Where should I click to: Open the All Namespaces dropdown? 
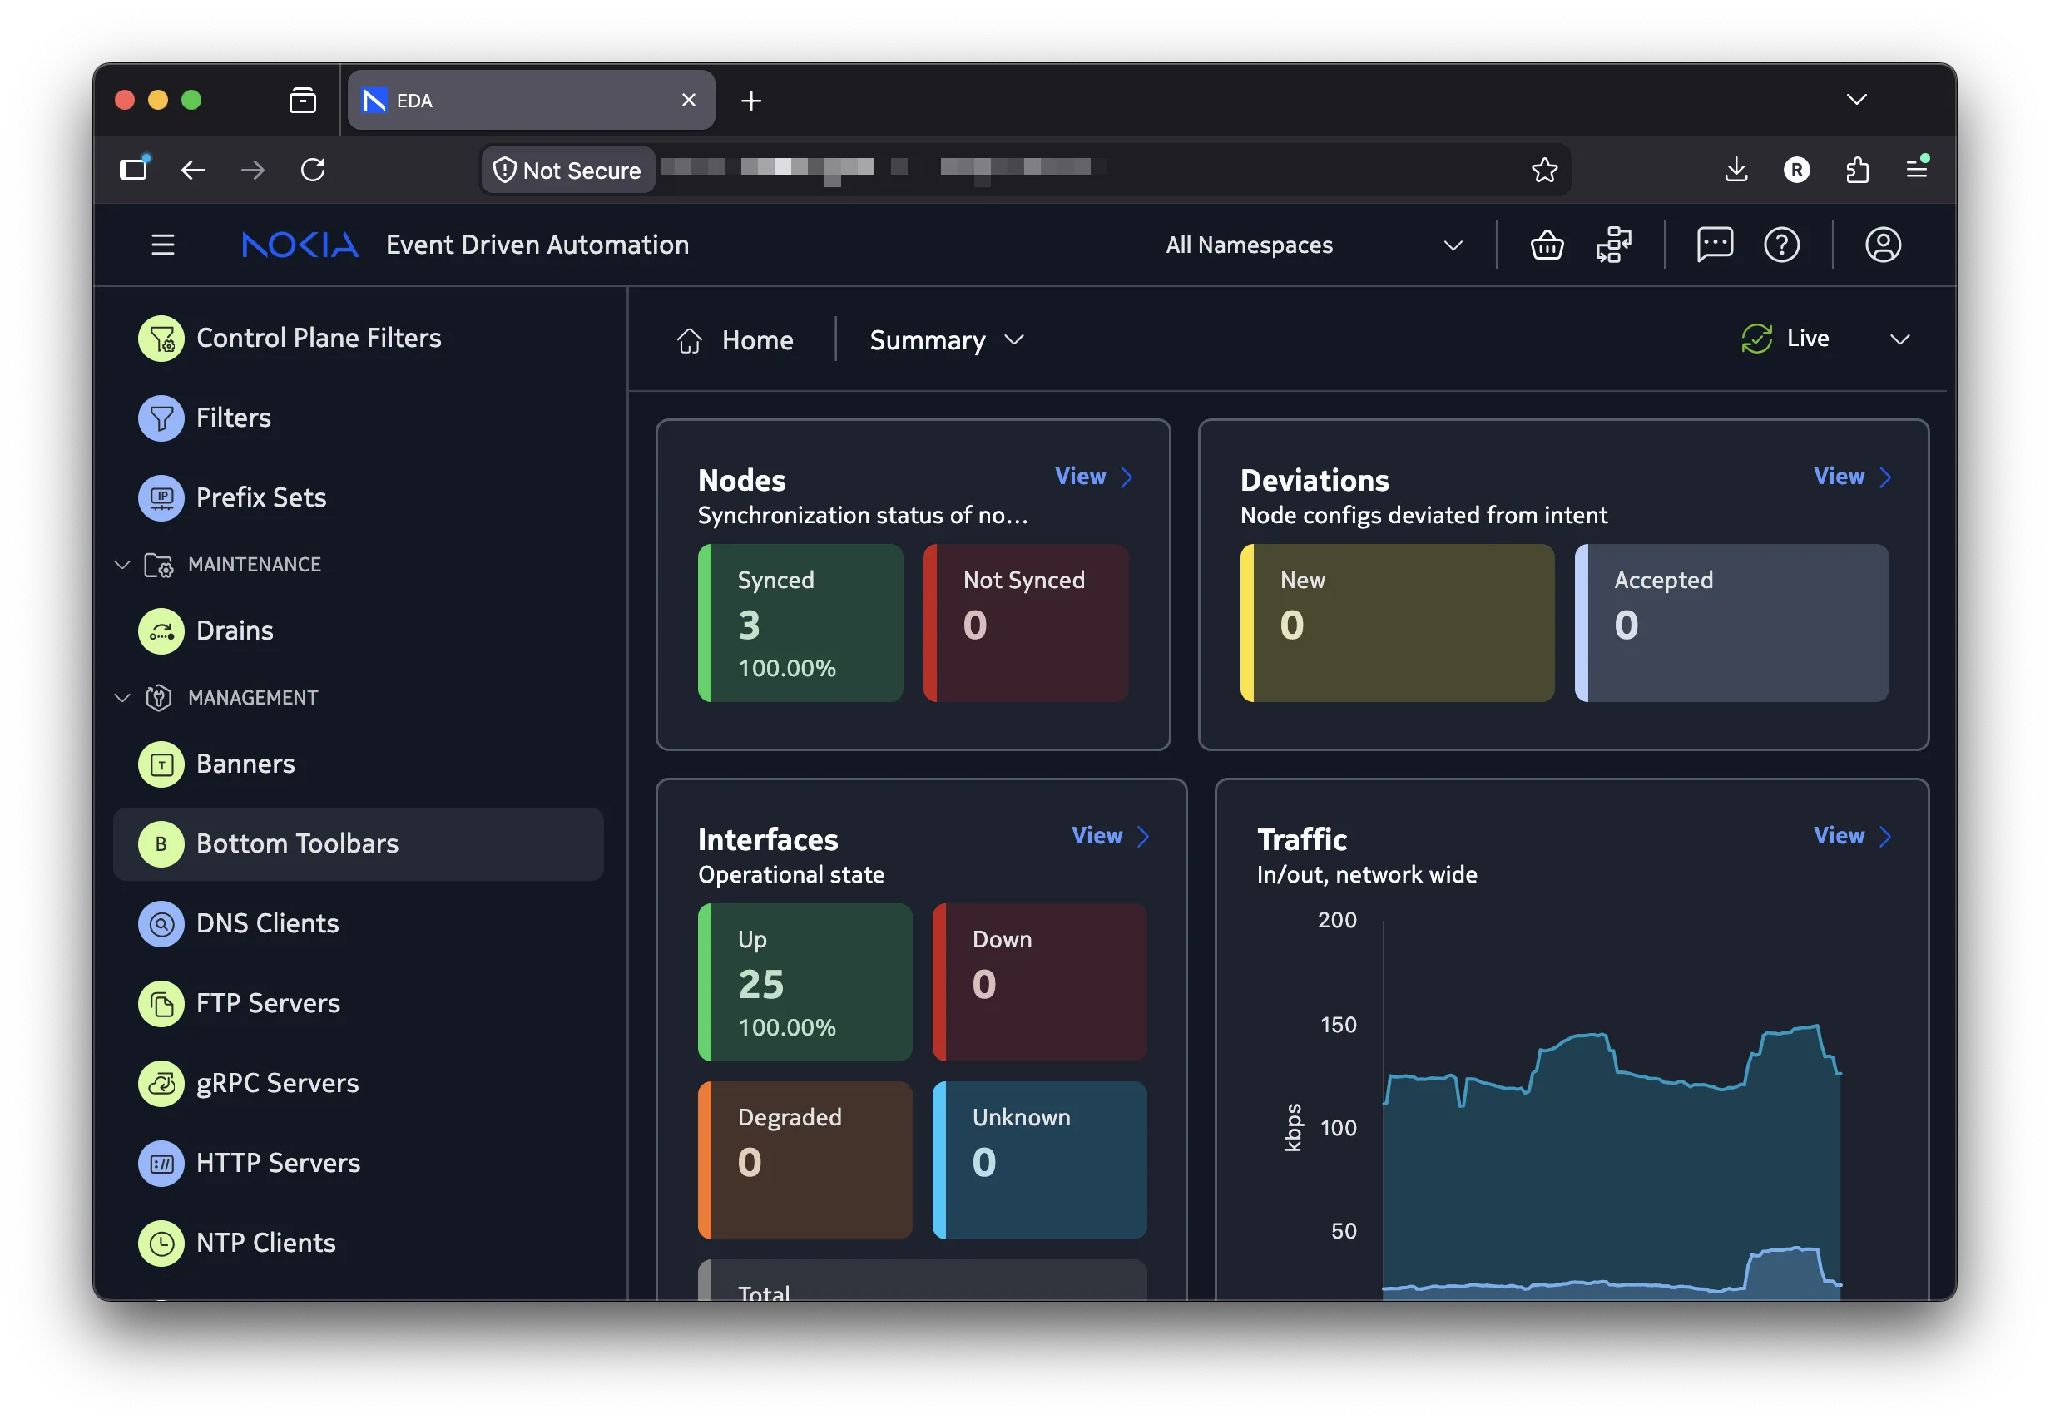[x=1314, y=245]
